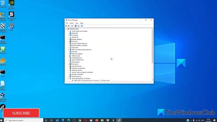Open the taskbar clock and date
217x122 pixels.
208,120
